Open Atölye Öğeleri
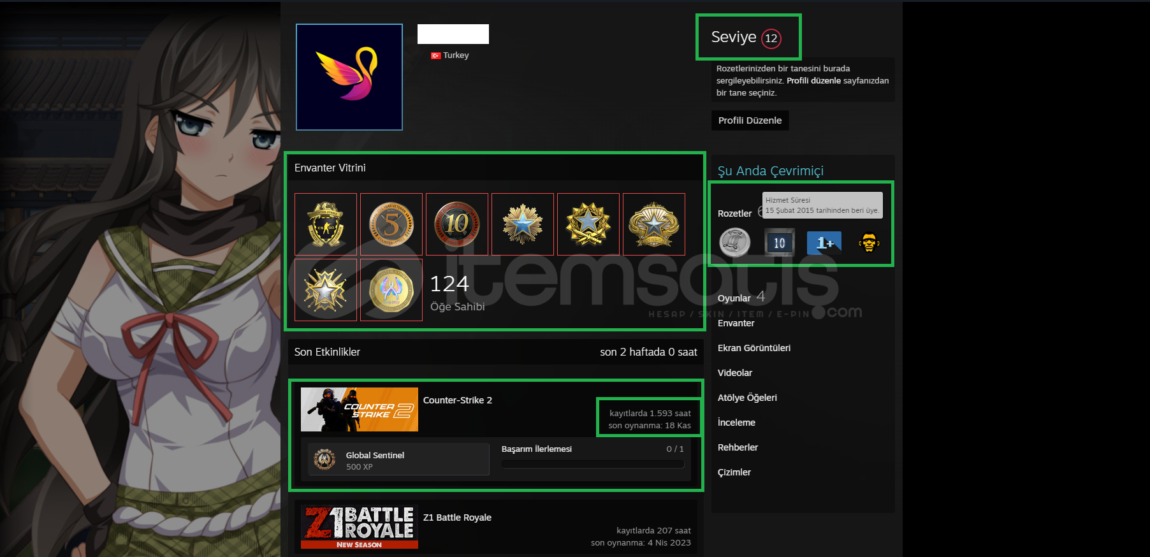1150x557 pixels. pyautogui.click(x=747, y=398)
